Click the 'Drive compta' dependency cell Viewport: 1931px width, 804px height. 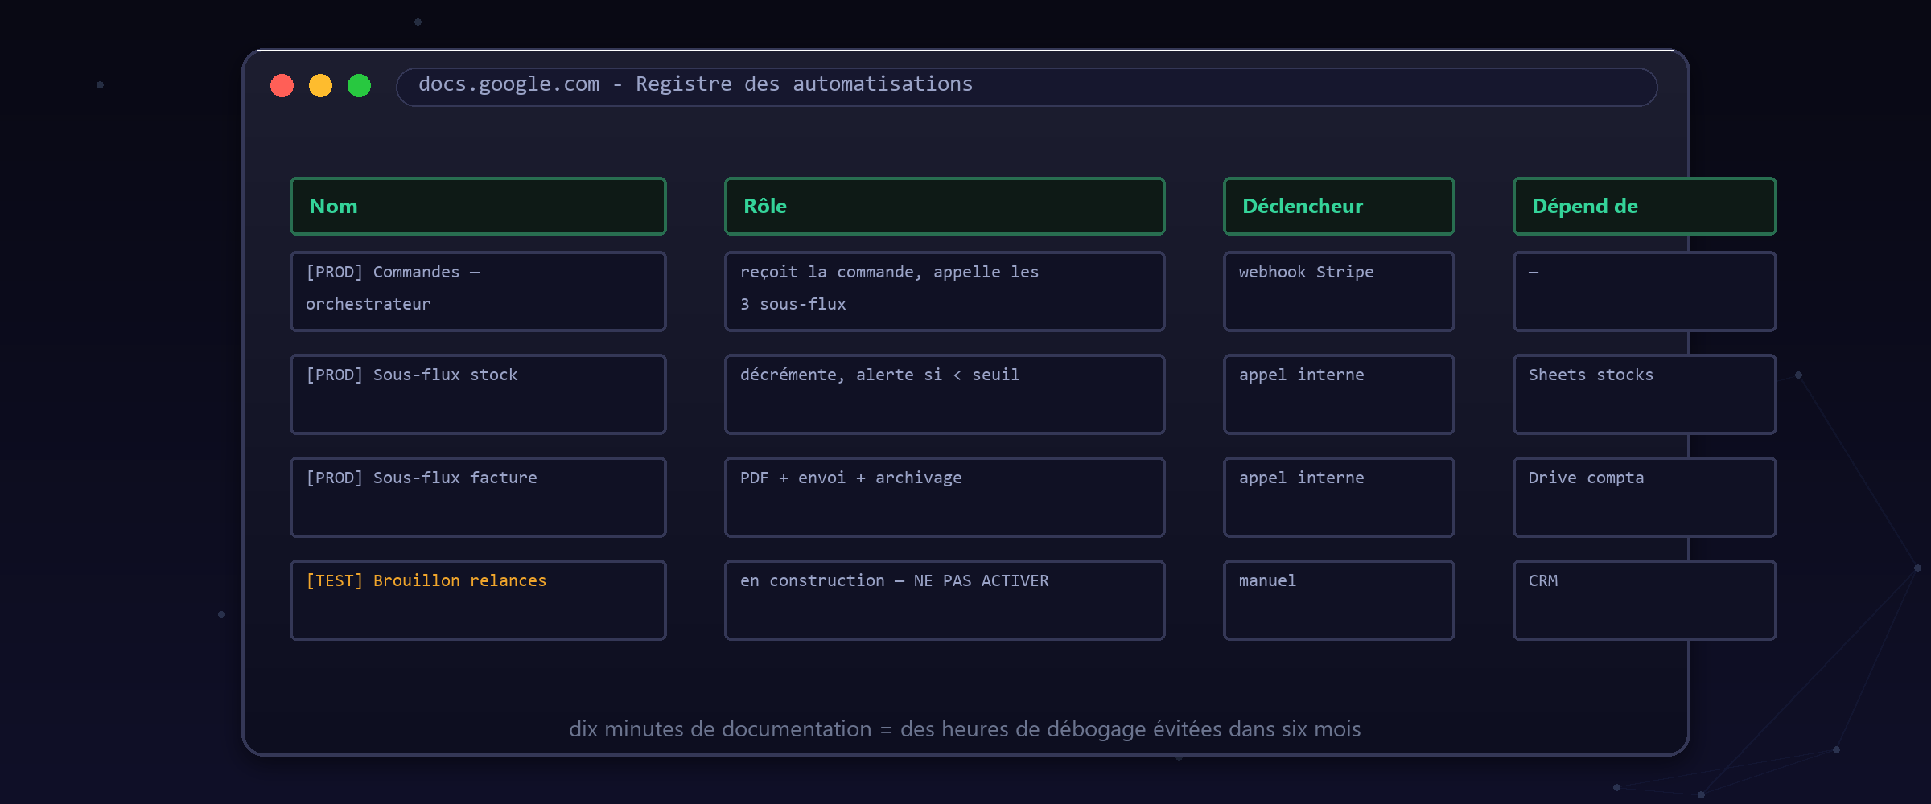point(1645,497)
